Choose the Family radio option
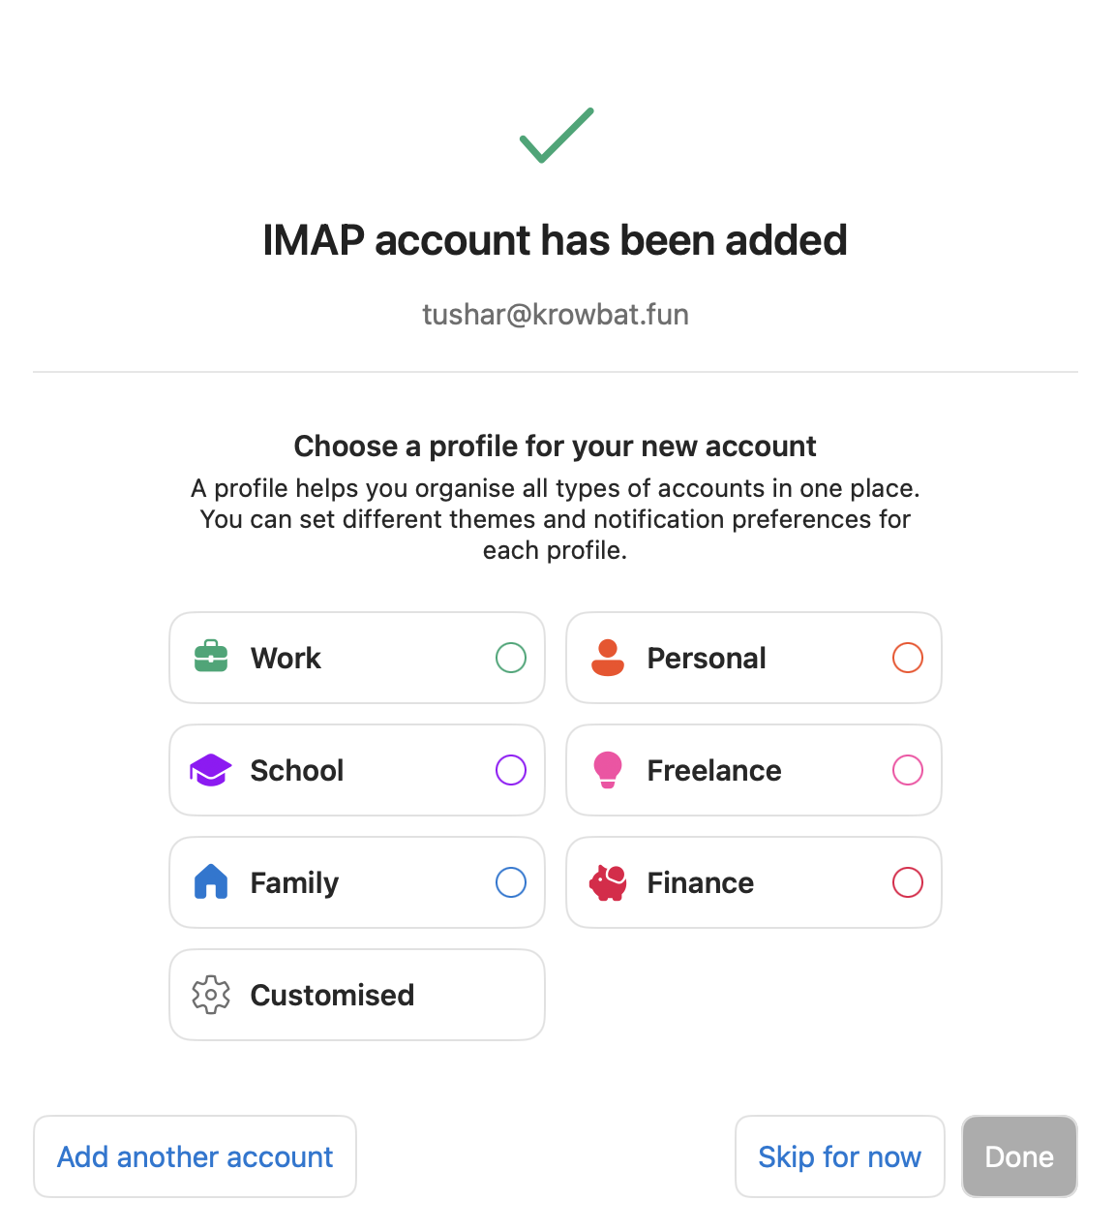This screenshot has width=1115, height=1232. (511, 882)
